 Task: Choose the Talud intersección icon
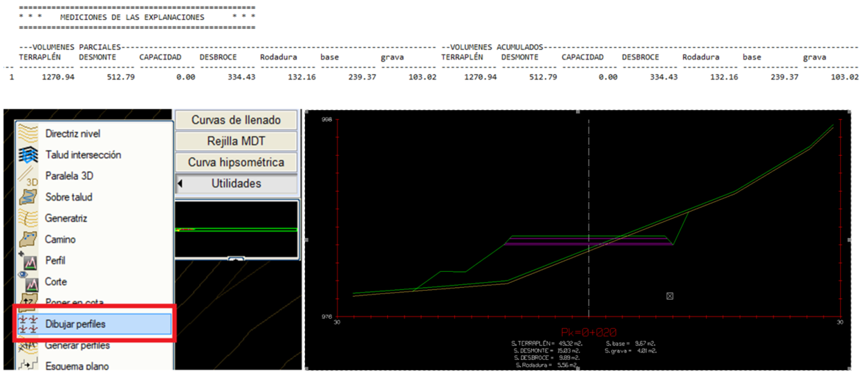28,155
